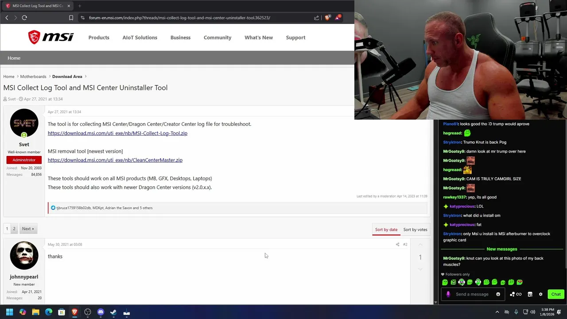Upvote johnnypearl's post with the up arrow
Screen dimensions: 567x319
pos(420,245)
